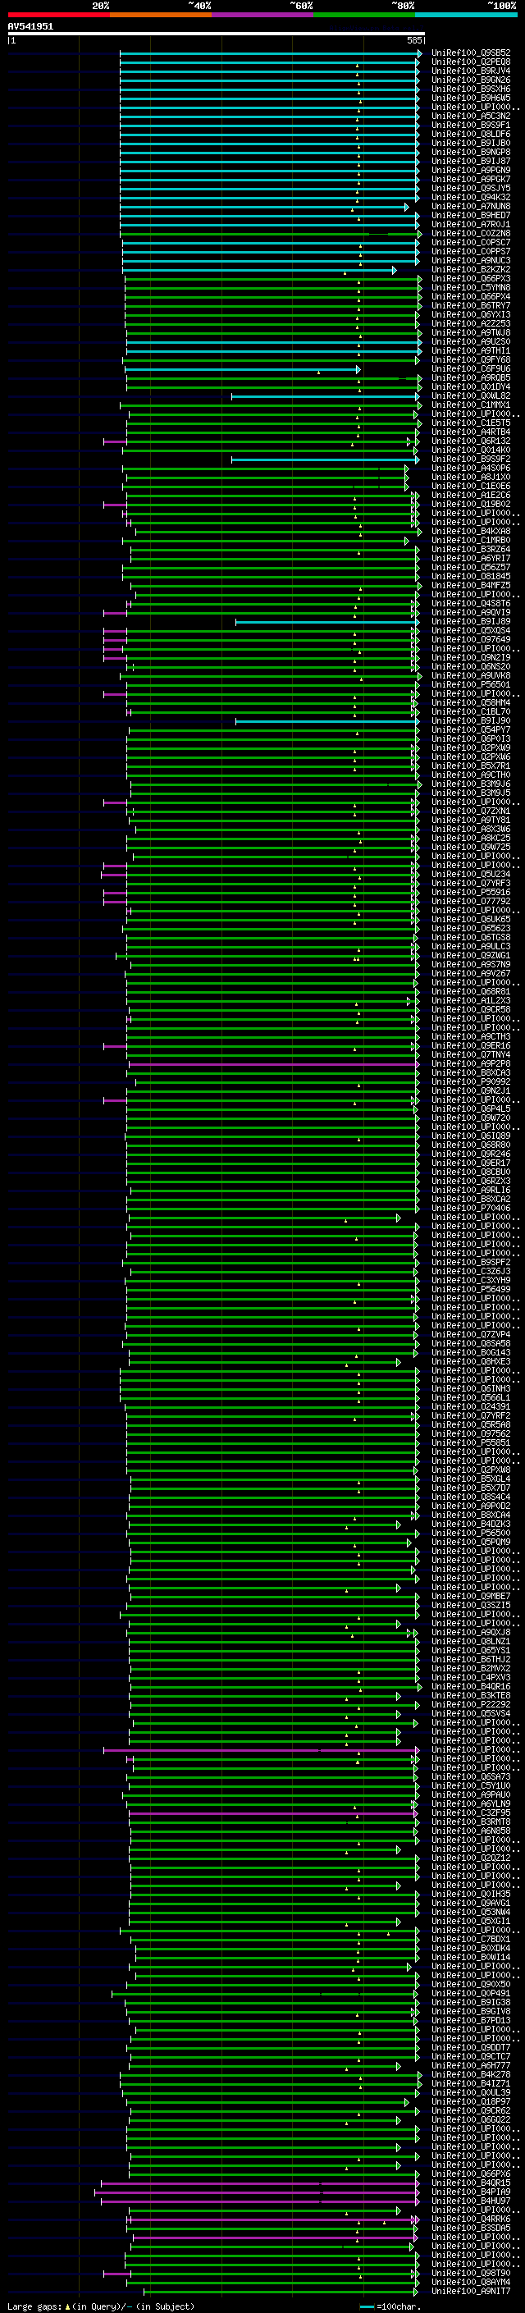Viewport: 525px width, 2313px height.
Task: Click the cyan alignment bar for Q0WL82
Action: [326, 396]
